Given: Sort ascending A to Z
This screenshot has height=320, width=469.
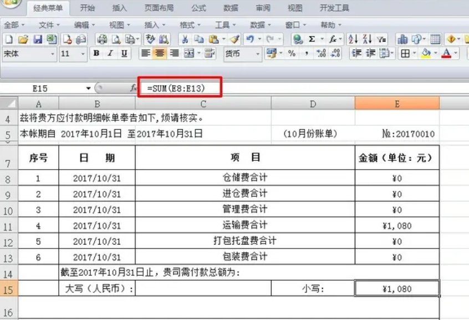Looking at the screenshot, I should click(x=353, y=39).
